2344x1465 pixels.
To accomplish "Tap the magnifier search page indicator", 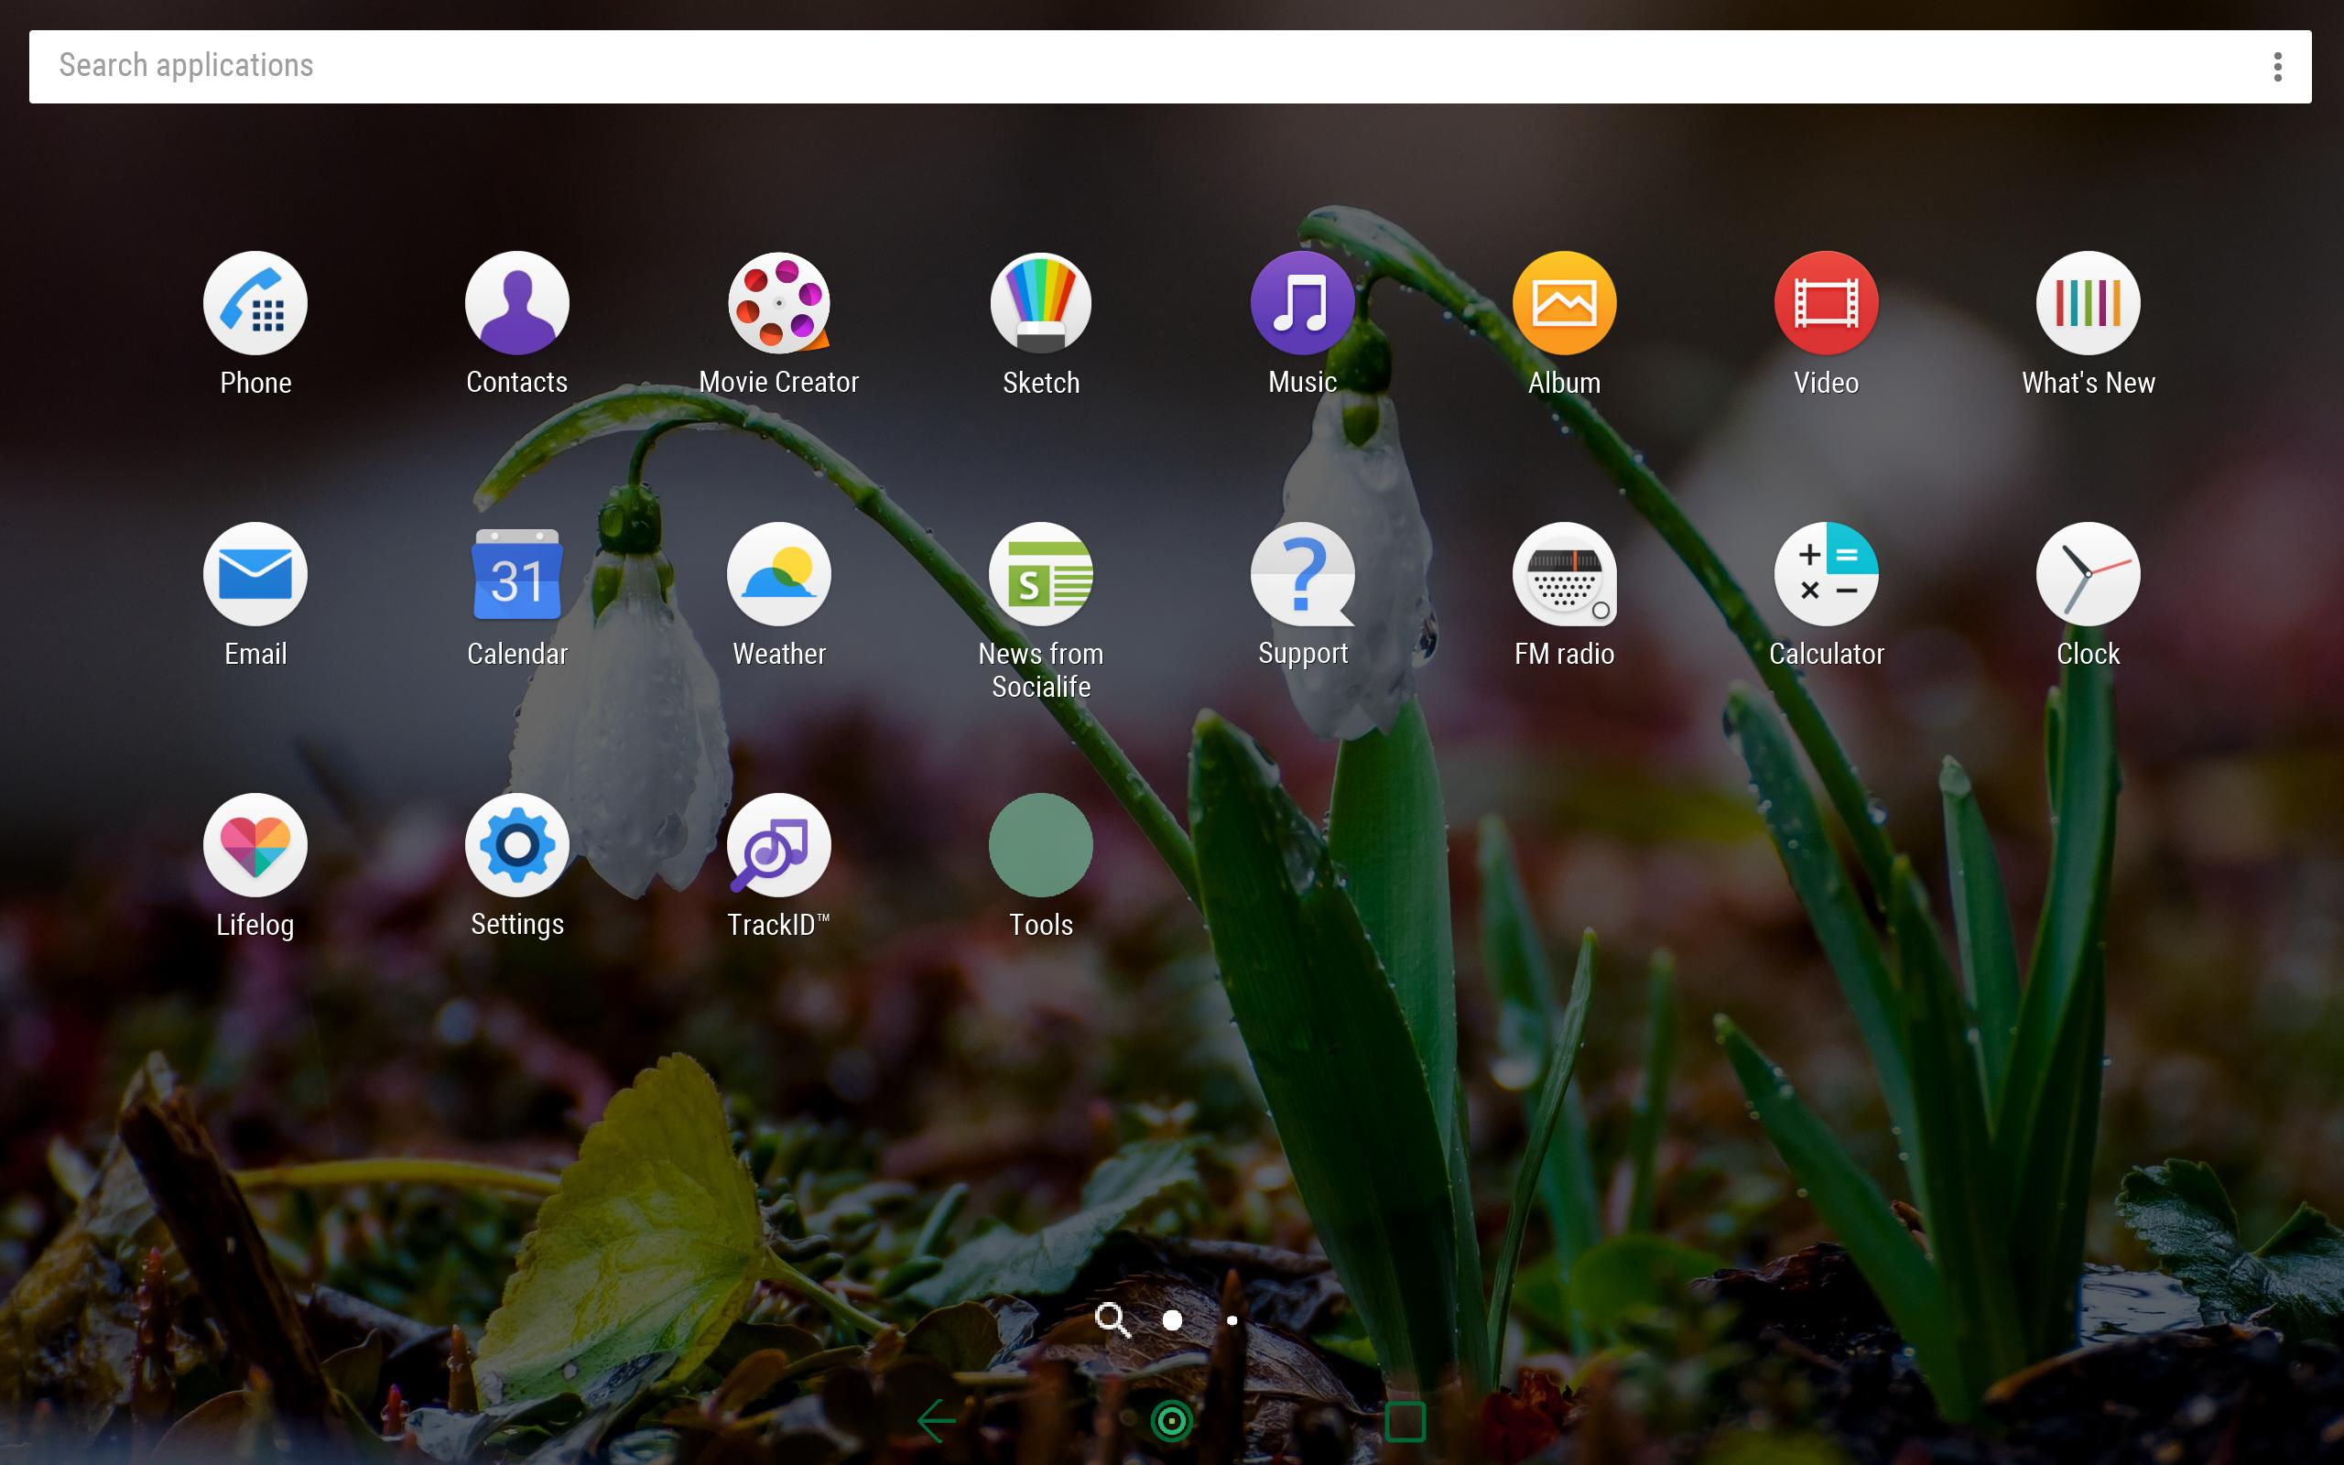I will pyautogui.click(x=1112, y=1319).
